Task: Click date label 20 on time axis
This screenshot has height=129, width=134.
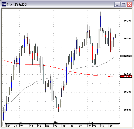Action: 111,126
